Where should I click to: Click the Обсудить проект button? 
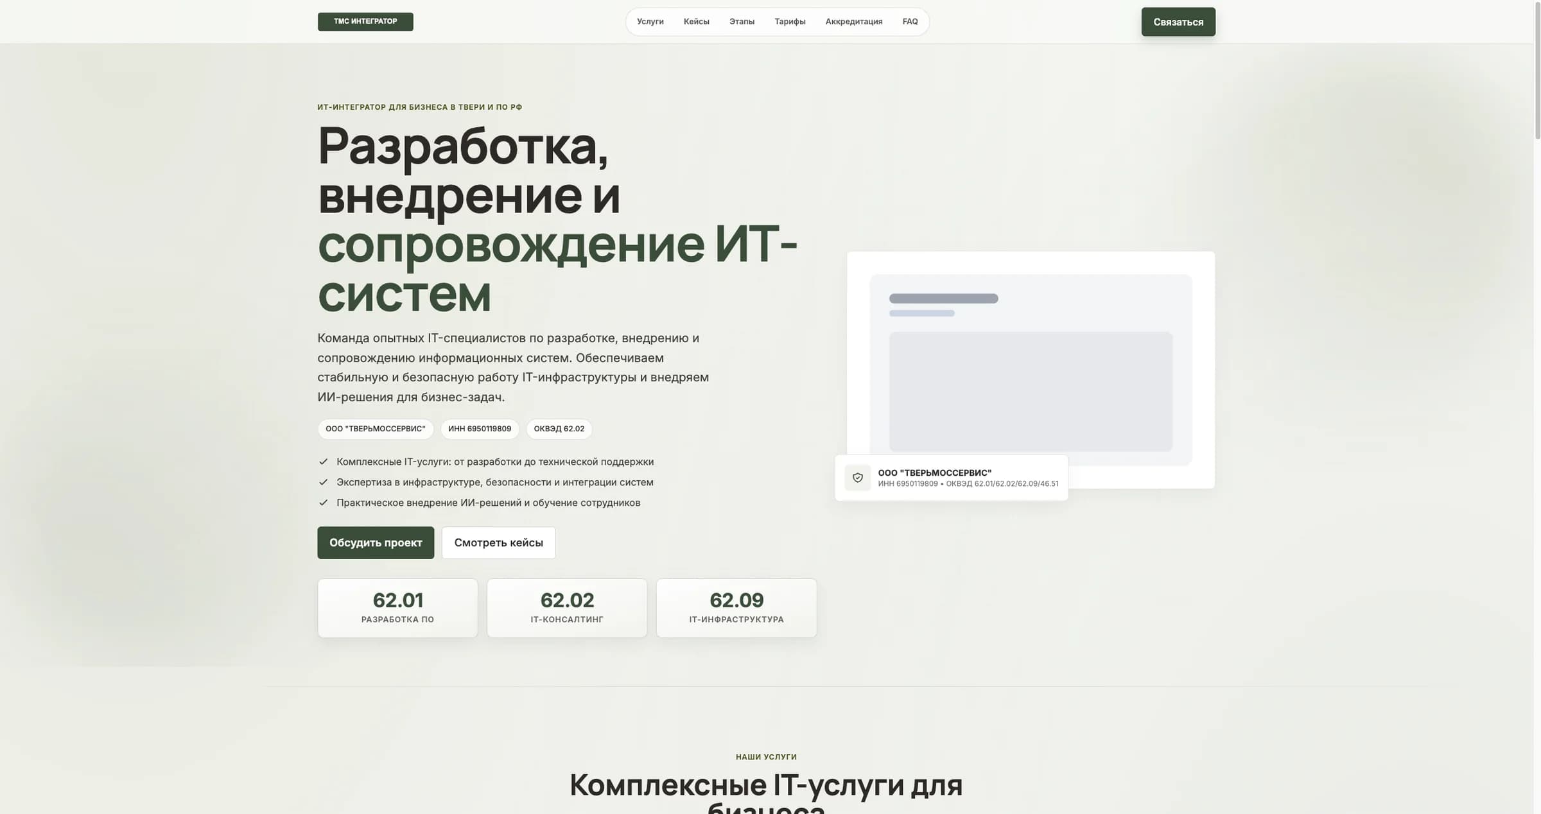[x=376, y=542]
